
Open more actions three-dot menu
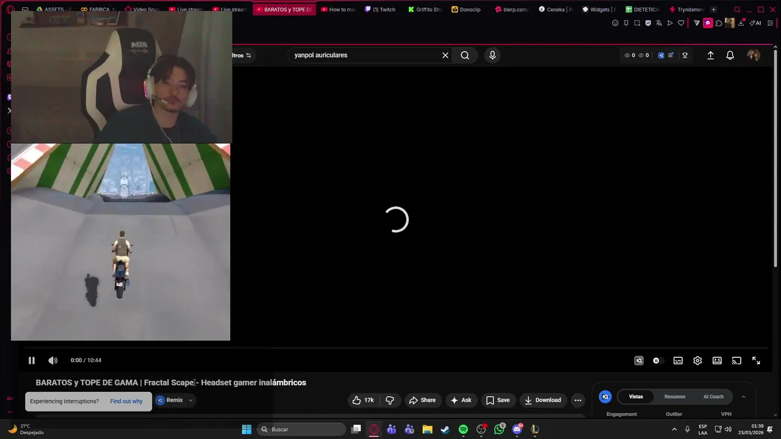coord(578,400)
